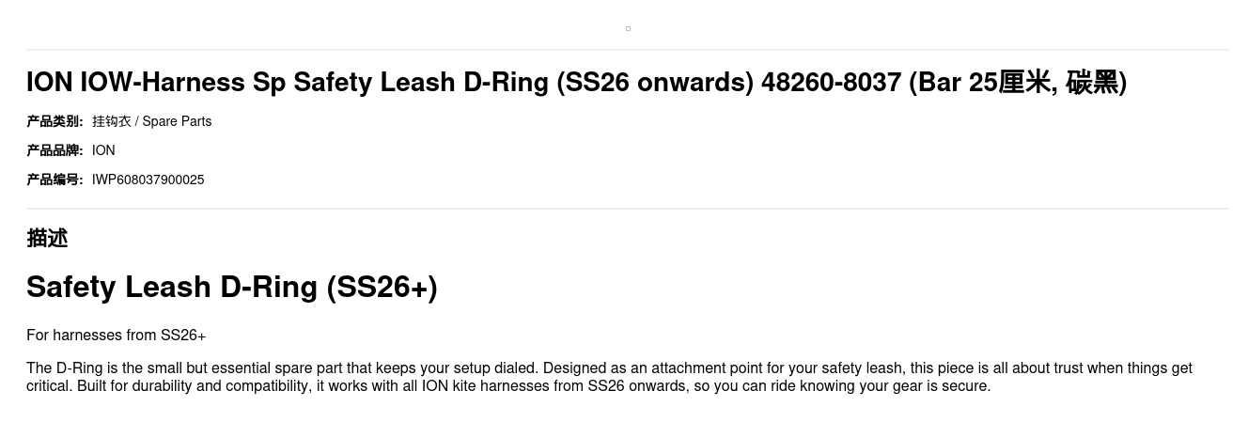Viewport: 1248px width, 438px height.
Task: Click the sentence starting 'Built for durability and compatibility'
Action: point(534,386)
